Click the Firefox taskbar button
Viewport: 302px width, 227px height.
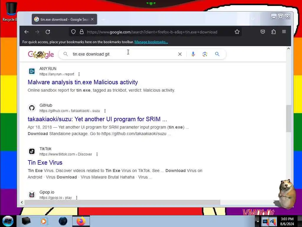(x=81, y=221)
